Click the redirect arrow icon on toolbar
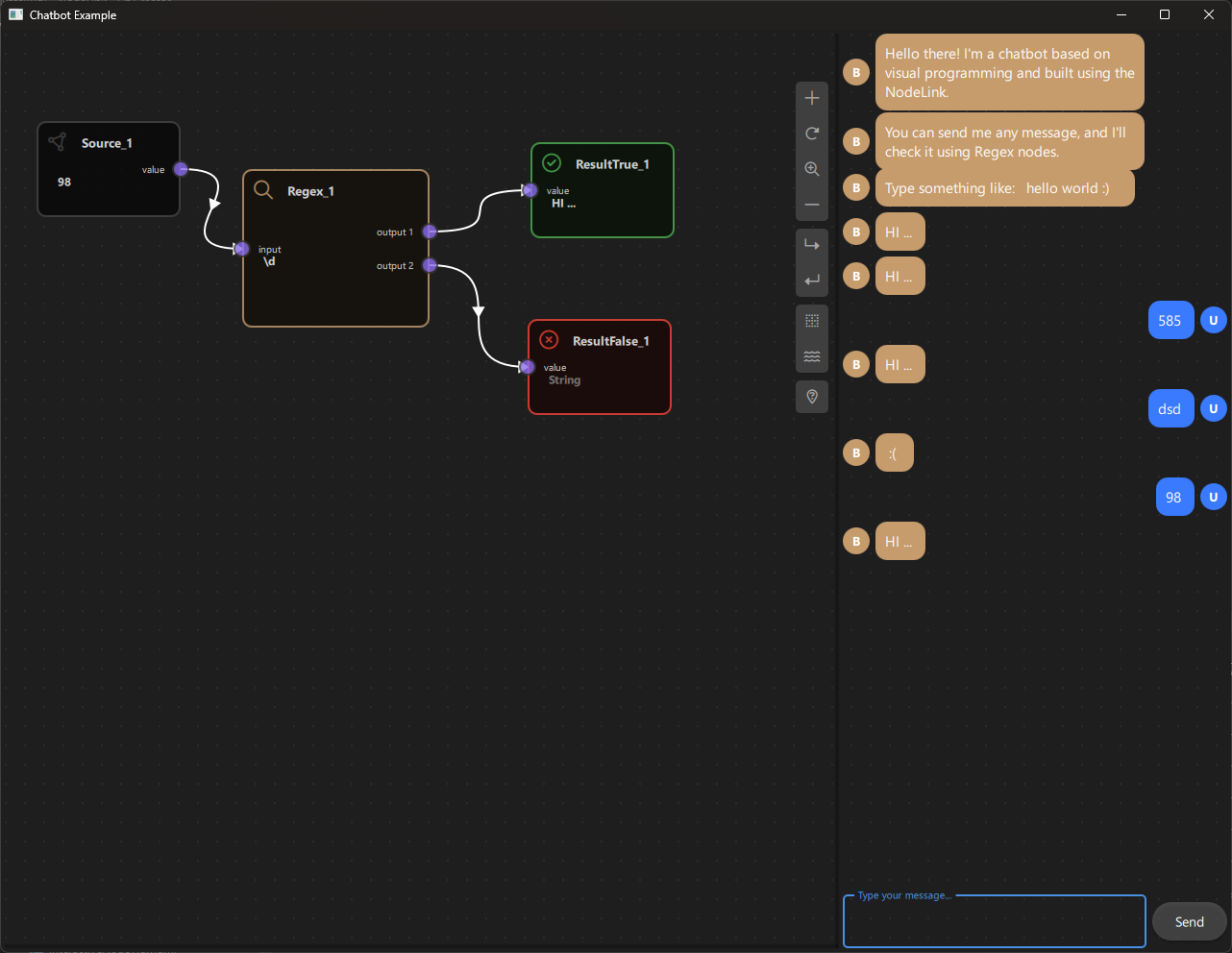1232x953 pixels. point(812,243)
